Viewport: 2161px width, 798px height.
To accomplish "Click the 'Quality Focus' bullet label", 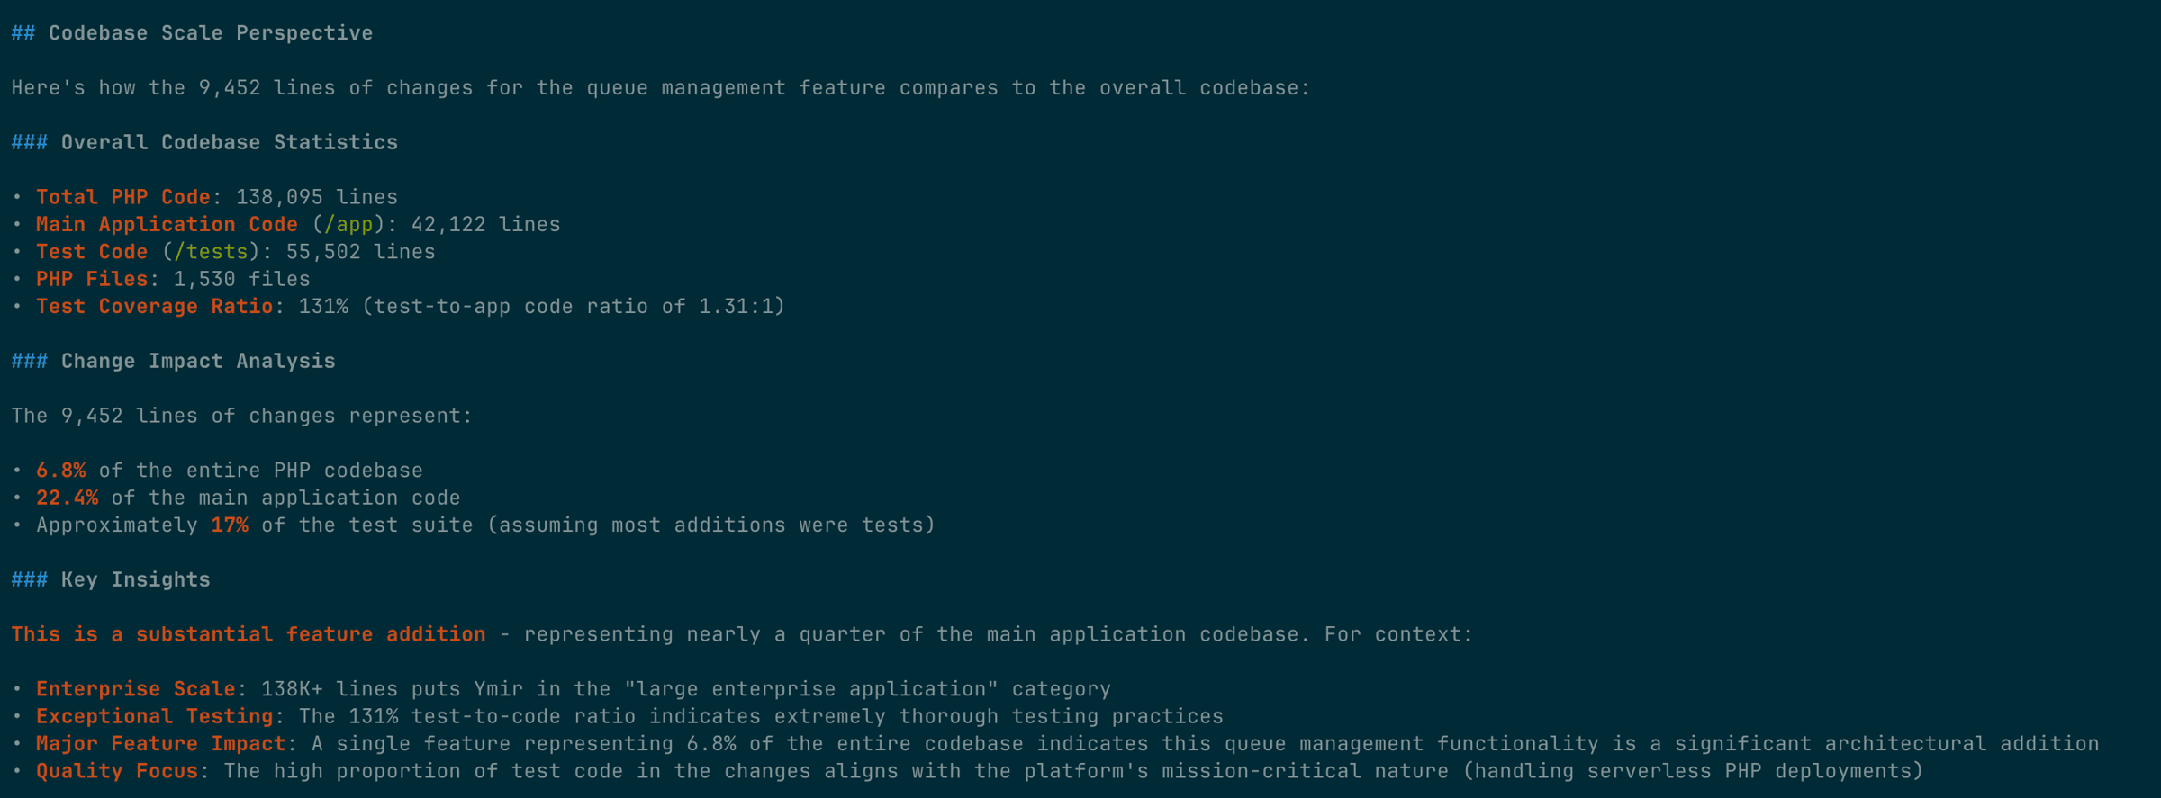I will coord(117,771).
